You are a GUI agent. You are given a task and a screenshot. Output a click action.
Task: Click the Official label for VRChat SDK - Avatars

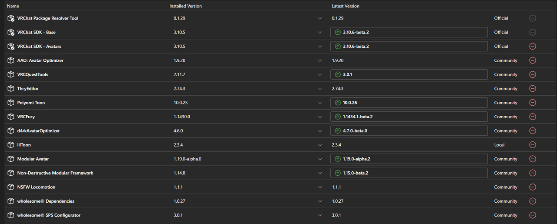coord(501,47)
